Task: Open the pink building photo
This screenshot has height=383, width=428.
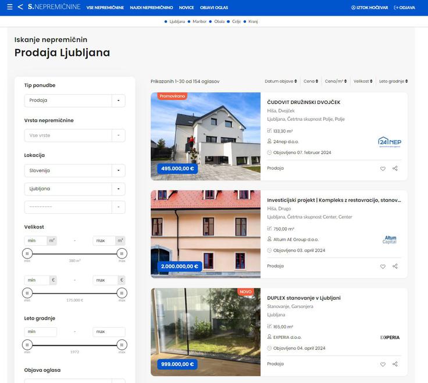Action: click(205, 234)
